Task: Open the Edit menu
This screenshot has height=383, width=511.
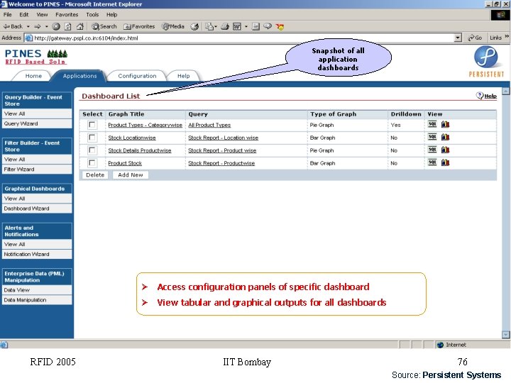Action: click(24, 15)
